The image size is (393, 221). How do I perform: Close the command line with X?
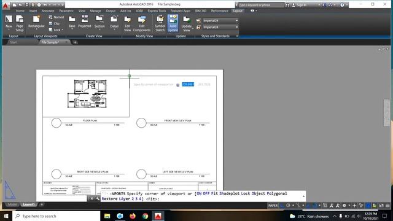tap(91, 198)
